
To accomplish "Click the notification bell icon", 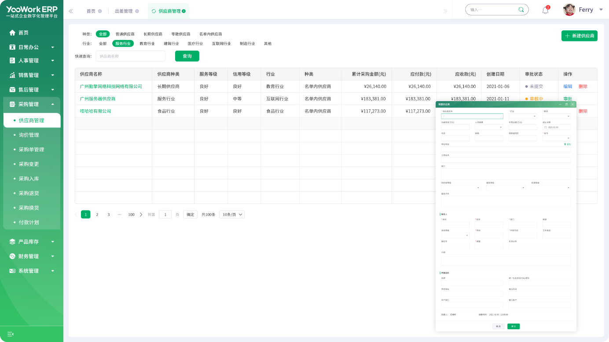I will coord(545,10).
